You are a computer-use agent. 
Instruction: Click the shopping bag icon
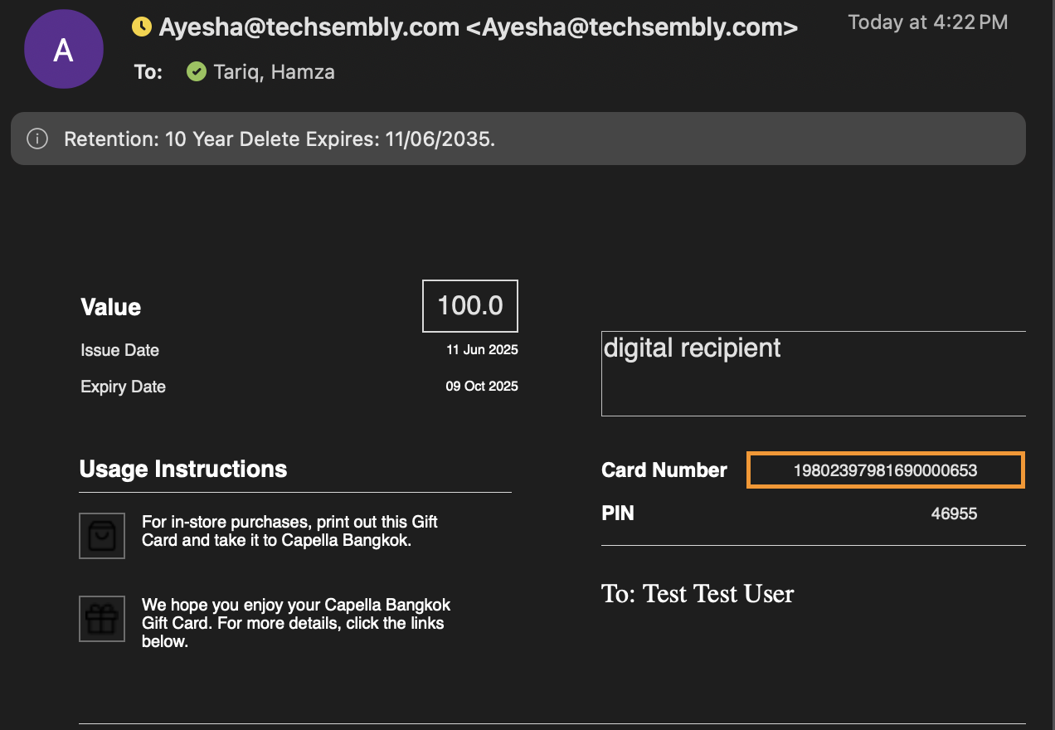(x=102, y=536)
